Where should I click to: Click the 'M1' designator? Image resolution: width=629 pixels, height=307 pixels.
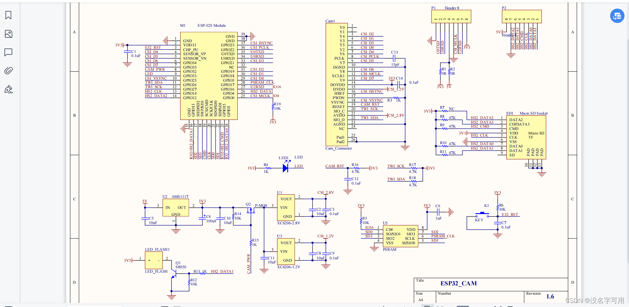click(x=183, y=25)
